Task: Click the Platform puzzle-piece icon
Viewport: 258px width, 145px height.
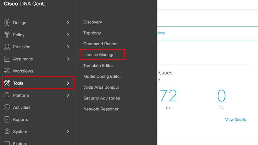Action: (x=7, y=95)
